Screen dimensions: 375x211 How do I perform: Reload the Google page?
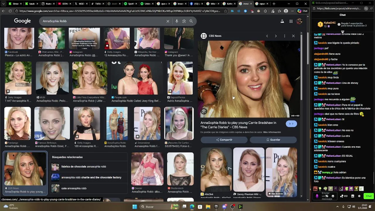click(10, 11)
